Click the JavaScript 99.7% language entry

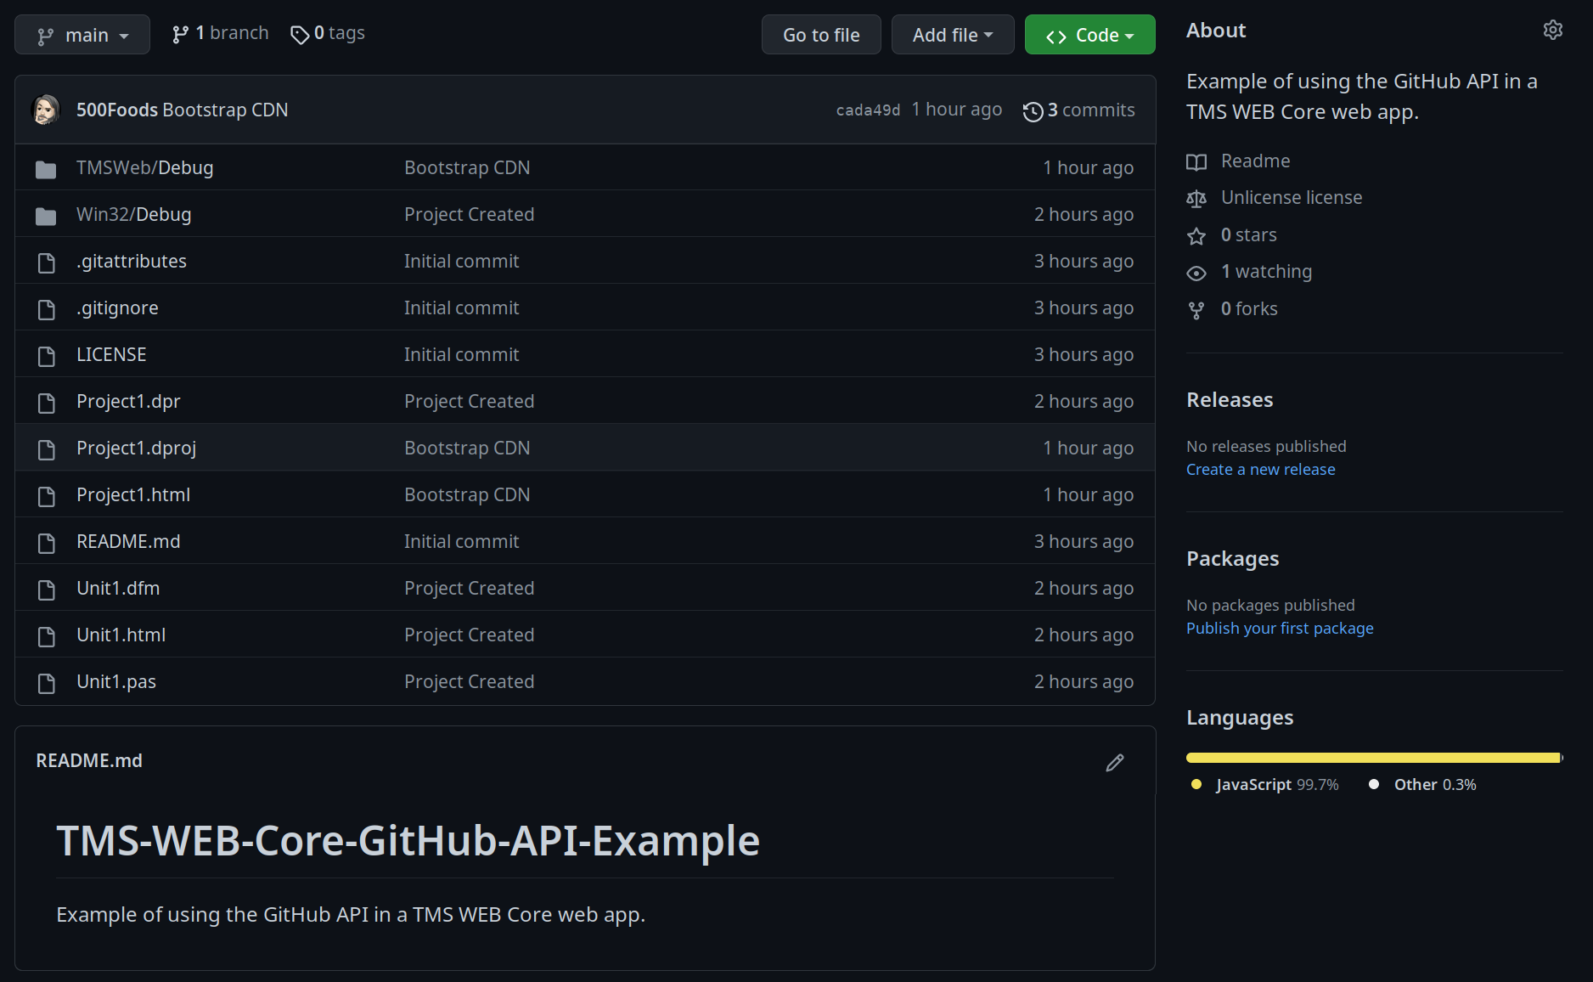1265,784
